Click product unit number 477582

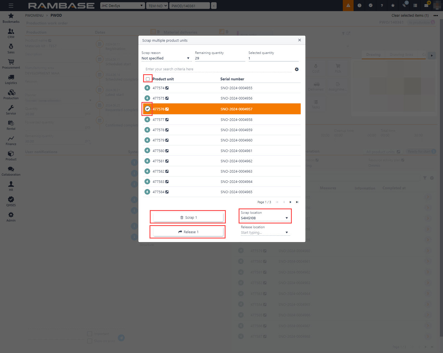pyautogui.click(x=158, y=171)
